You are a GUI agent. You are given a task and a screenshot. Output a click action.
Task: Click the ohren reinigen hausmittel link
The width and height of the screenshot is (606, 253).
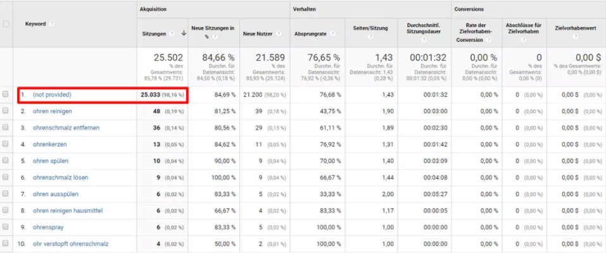(x=68, y=211)
